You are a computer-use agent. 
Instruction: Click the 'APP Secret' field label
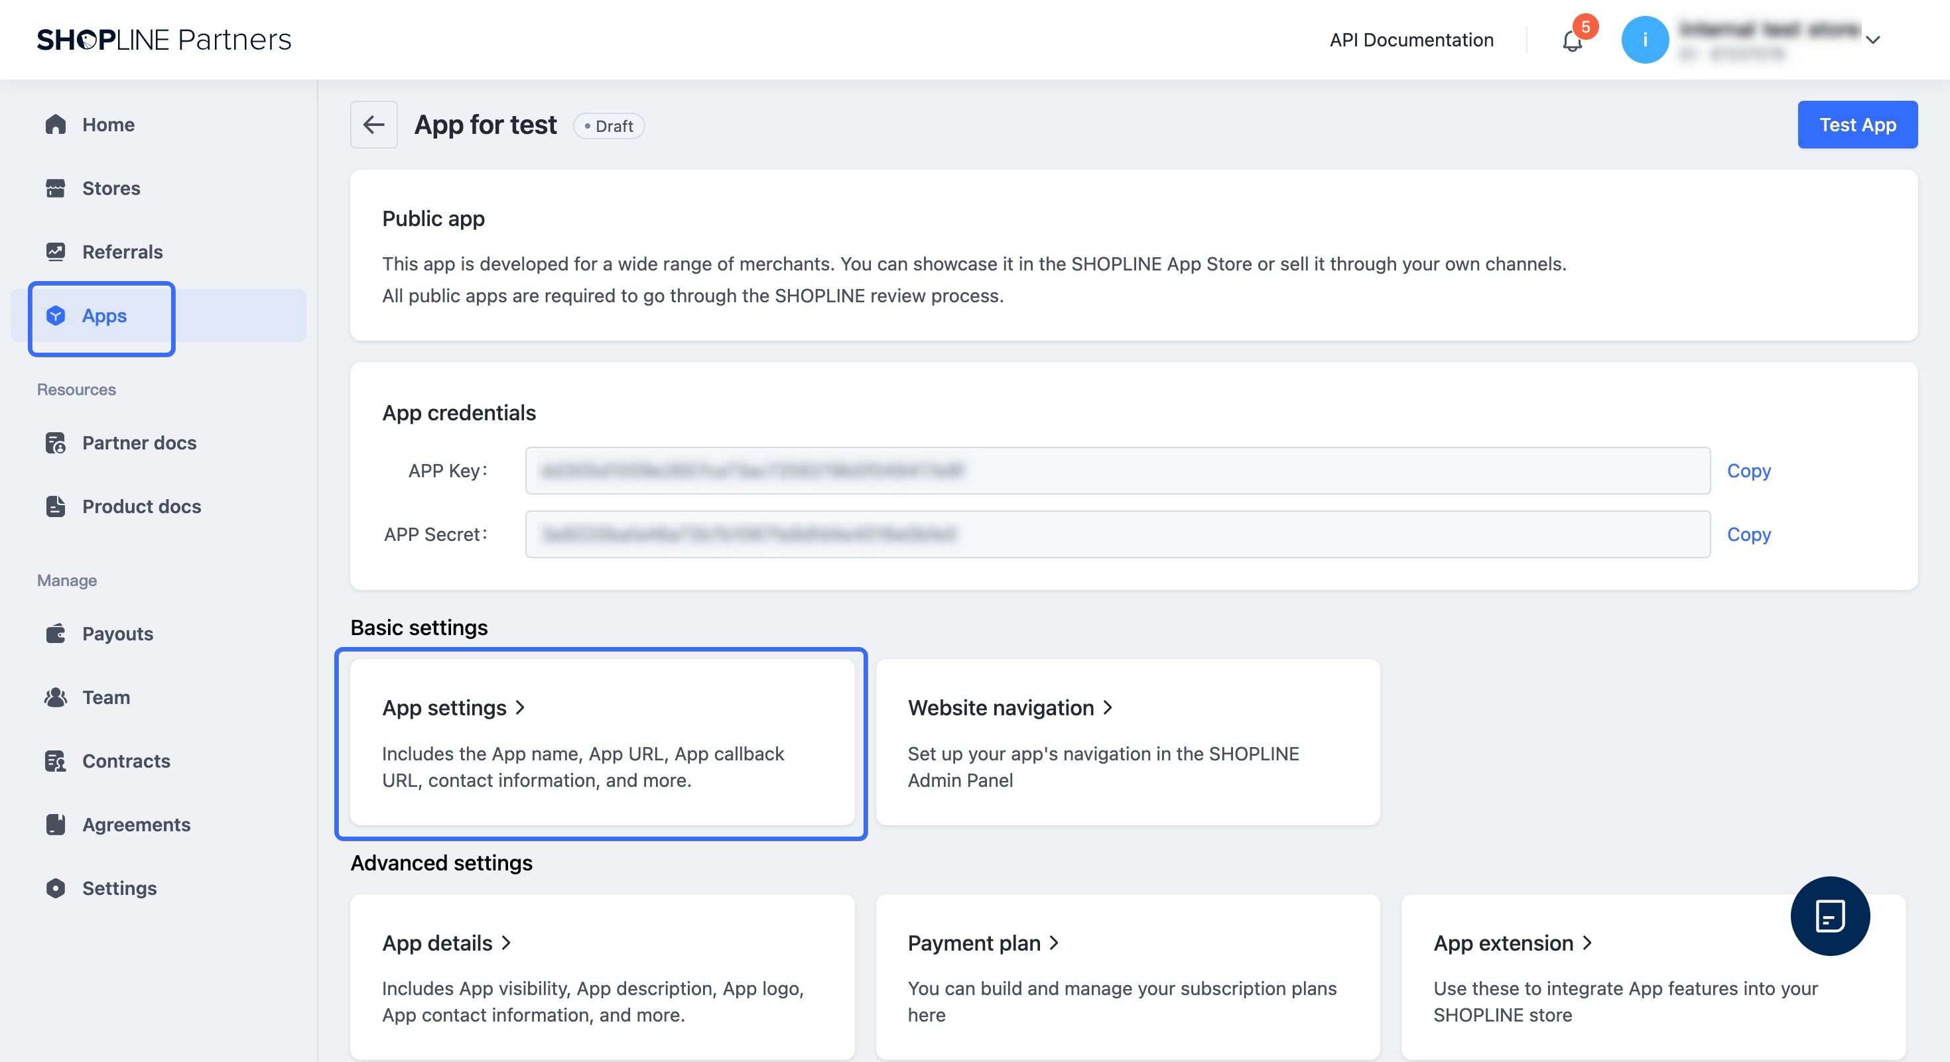[435, 534]
